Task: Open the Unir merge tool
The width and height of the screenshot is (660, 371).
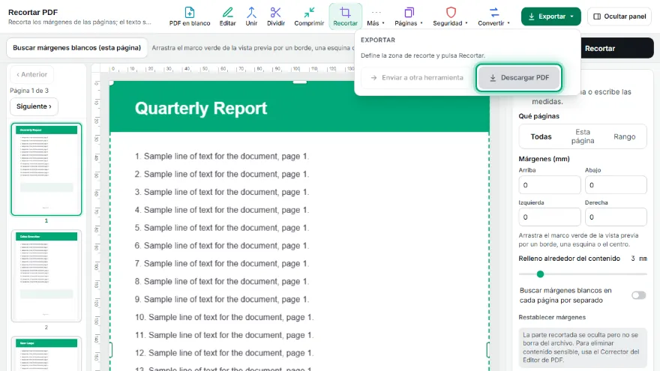Action: tap(251, 16)
